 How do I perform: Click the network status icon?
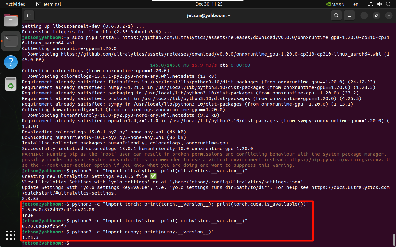(371, 4)
